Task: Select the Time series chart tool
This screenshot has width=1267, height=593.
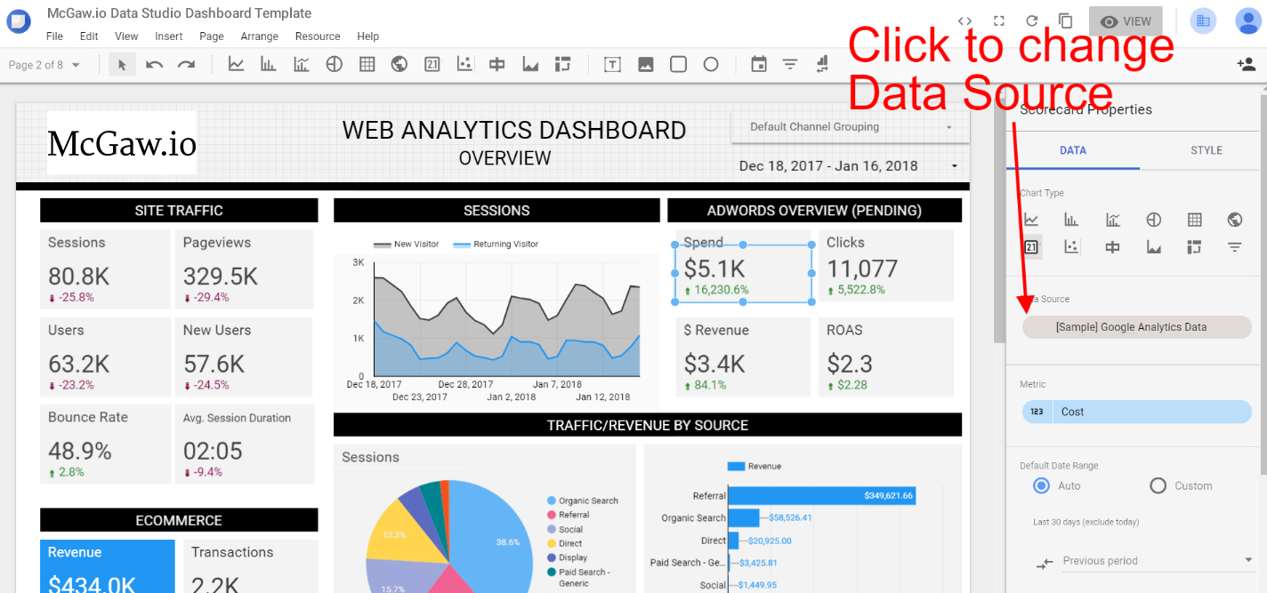Action: [x=236, y=64]
